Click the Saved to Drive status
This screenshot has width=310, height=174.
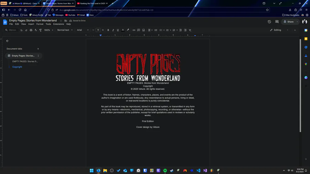pyautogui.click(x=77, y=21)
